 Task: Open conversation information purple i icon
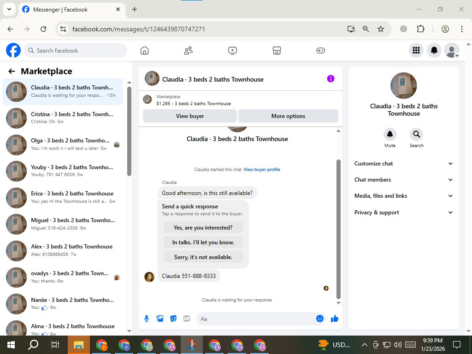(330, 79)
